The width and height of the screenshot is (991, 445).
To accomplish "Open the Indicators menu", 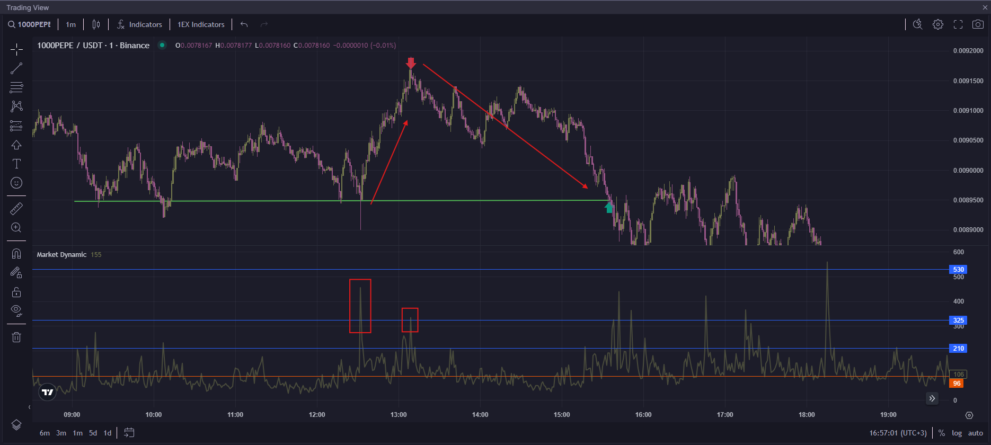I will pos(139,24).
